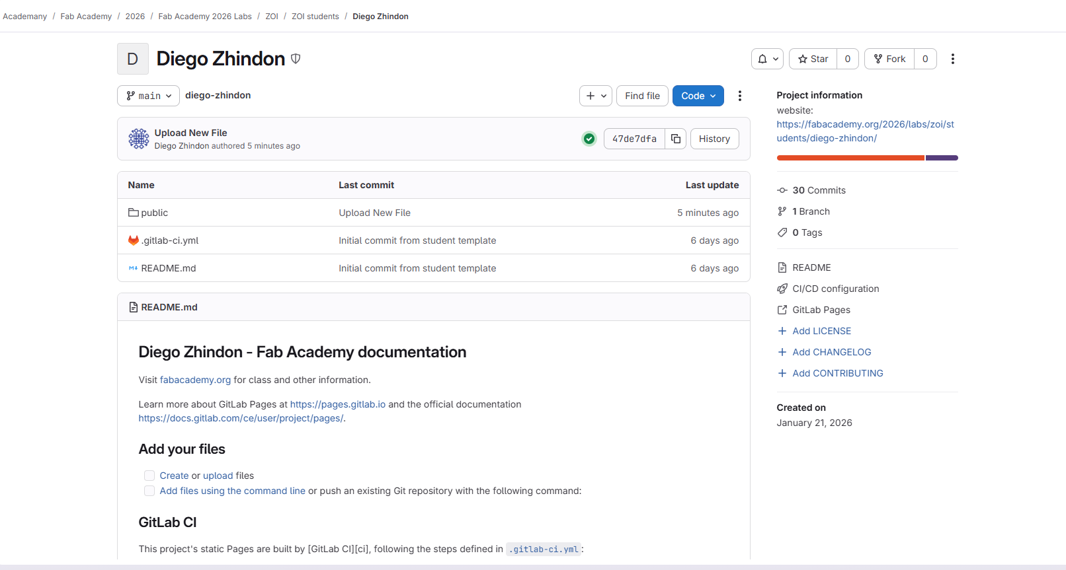
Task: Open GitLab Pages external link
Action: click(821, 310)
